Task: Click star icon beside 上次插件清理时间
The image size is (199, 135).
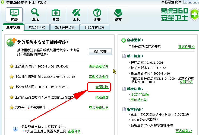Action: pyautogui.click(x=11, y=76)
